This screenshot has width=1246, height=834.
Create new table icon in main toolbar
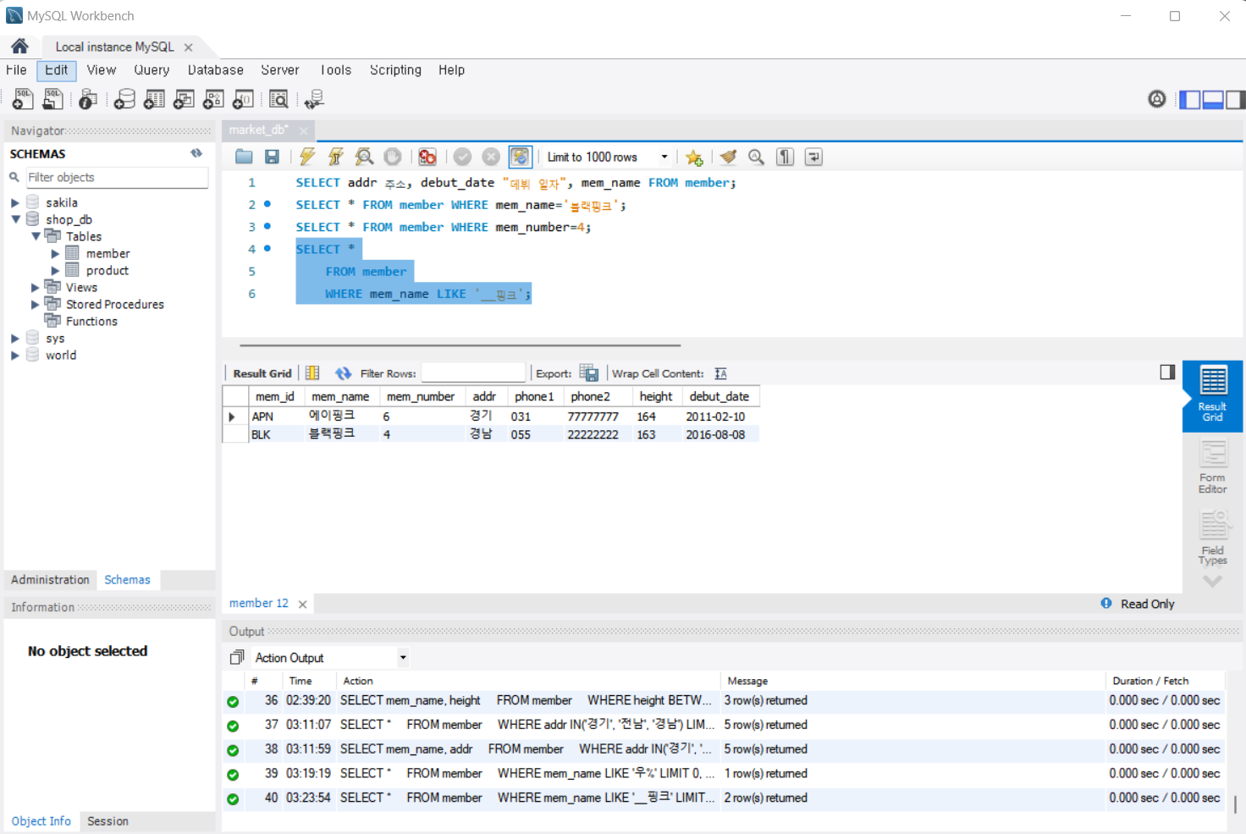(154, 99)
